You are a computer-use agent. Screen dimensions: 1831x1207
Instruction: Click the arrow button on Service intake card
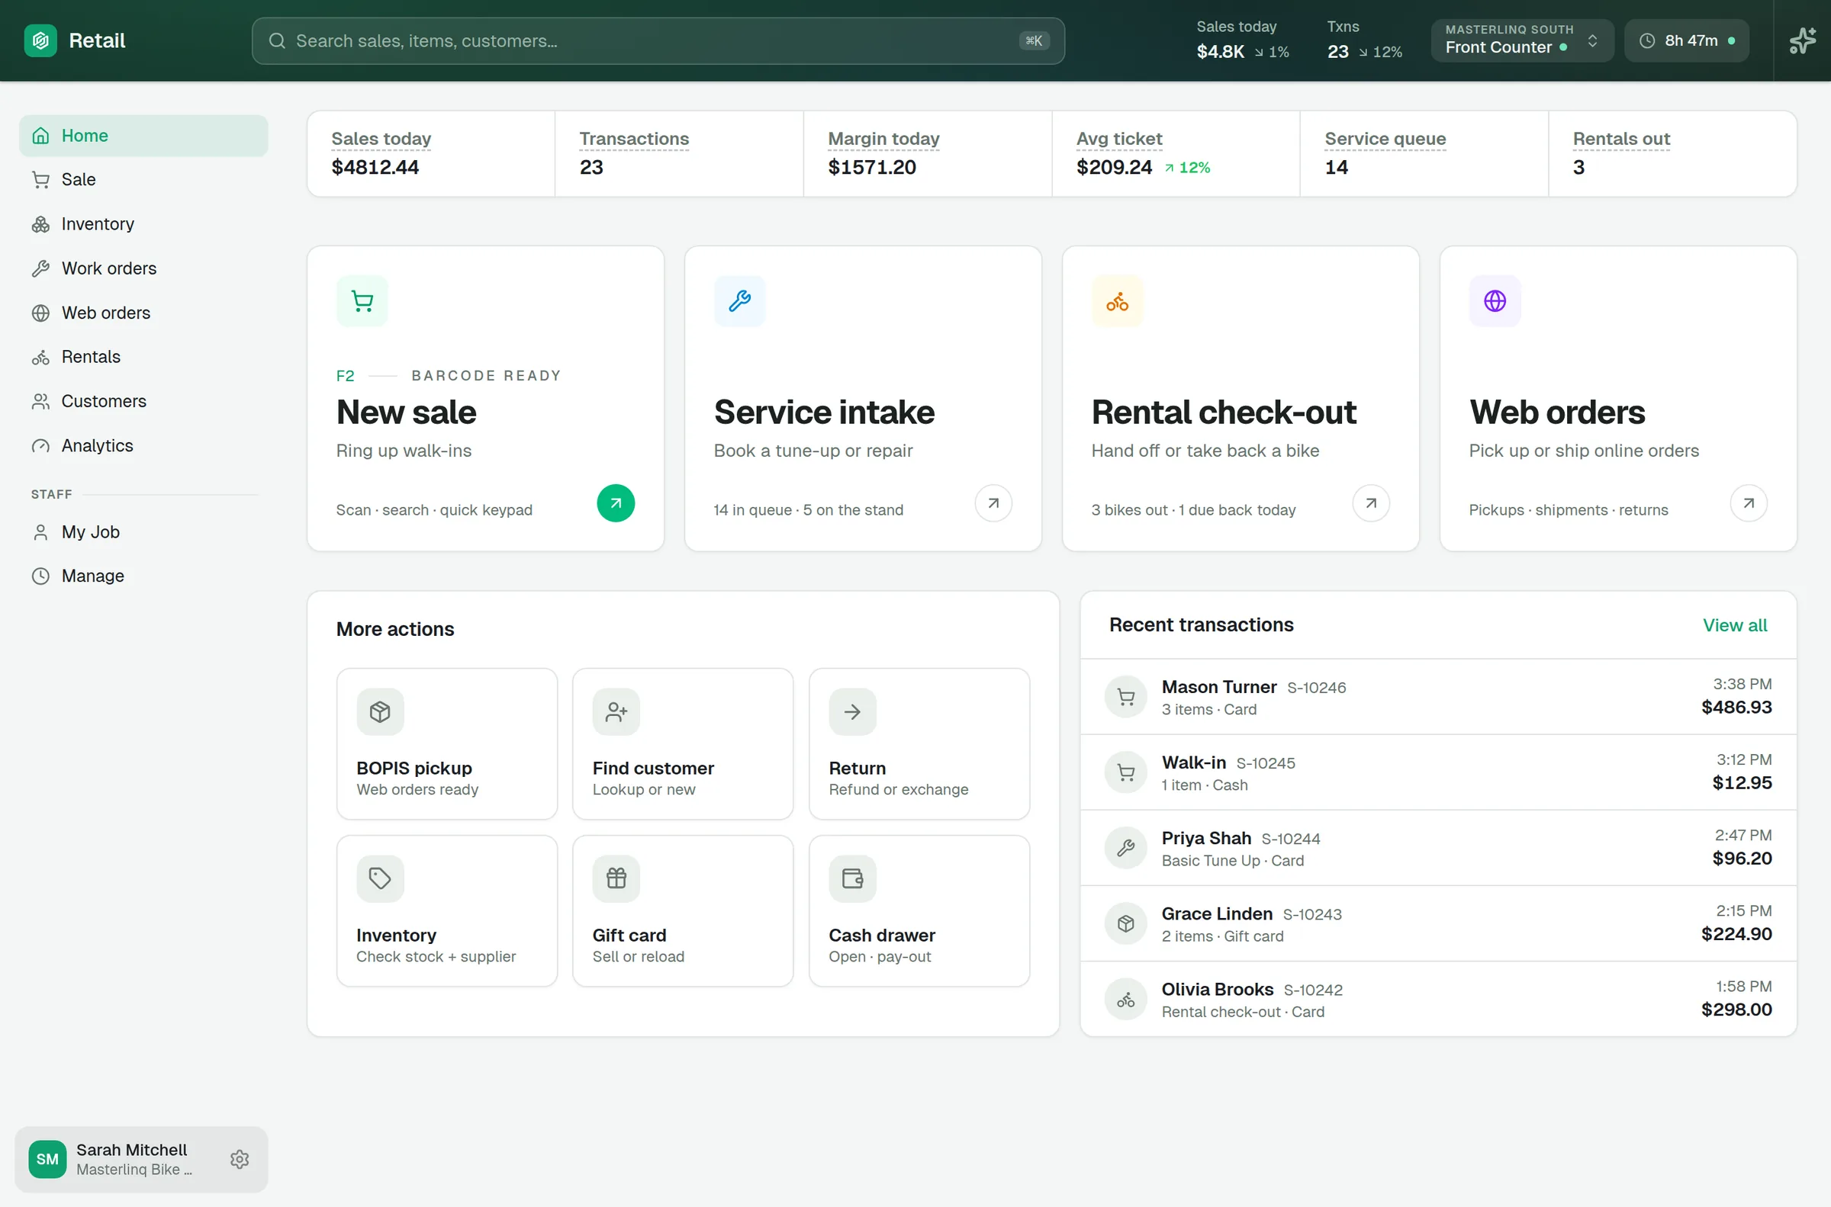(x=993, y=503)
